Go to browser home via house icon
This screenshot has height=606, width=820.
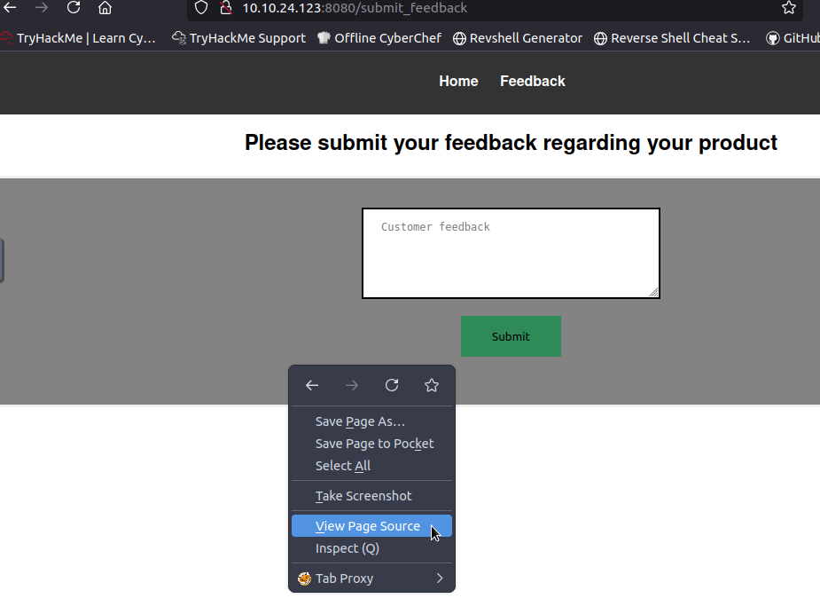point(105,7)
